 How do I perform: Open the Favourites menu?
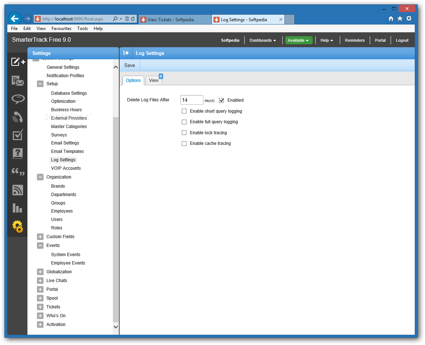pyautogui.click(x=61, y=29)
